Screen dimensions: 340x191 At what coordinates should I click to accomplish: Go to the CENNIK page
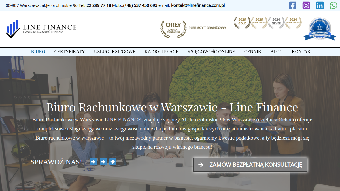click(253, 52)
